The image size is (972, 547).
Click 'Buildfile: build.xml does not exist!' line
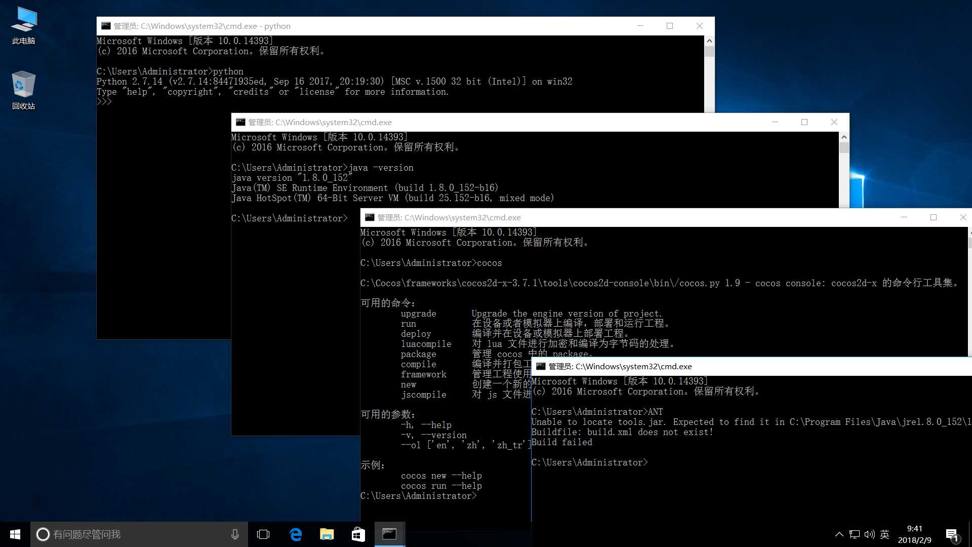[x=623, y=432]
